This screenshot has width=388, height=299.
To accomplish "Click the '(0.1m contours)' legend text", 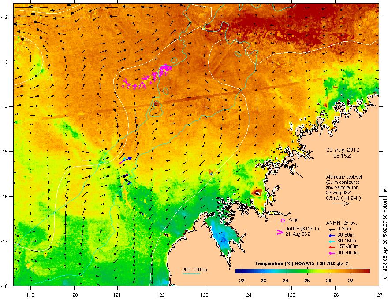I will click(343, 182).
